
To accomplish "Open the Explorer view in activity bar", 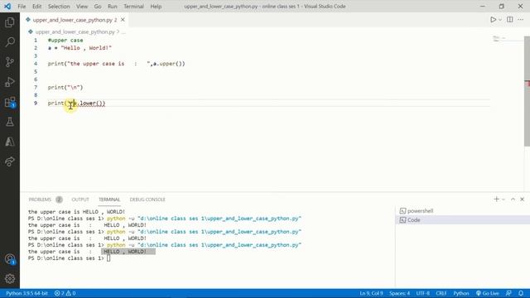I will (x=10, y=22).
